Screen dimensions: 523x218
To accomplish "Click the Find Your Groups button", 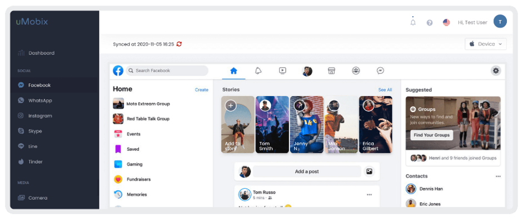I will click(432, 135).
